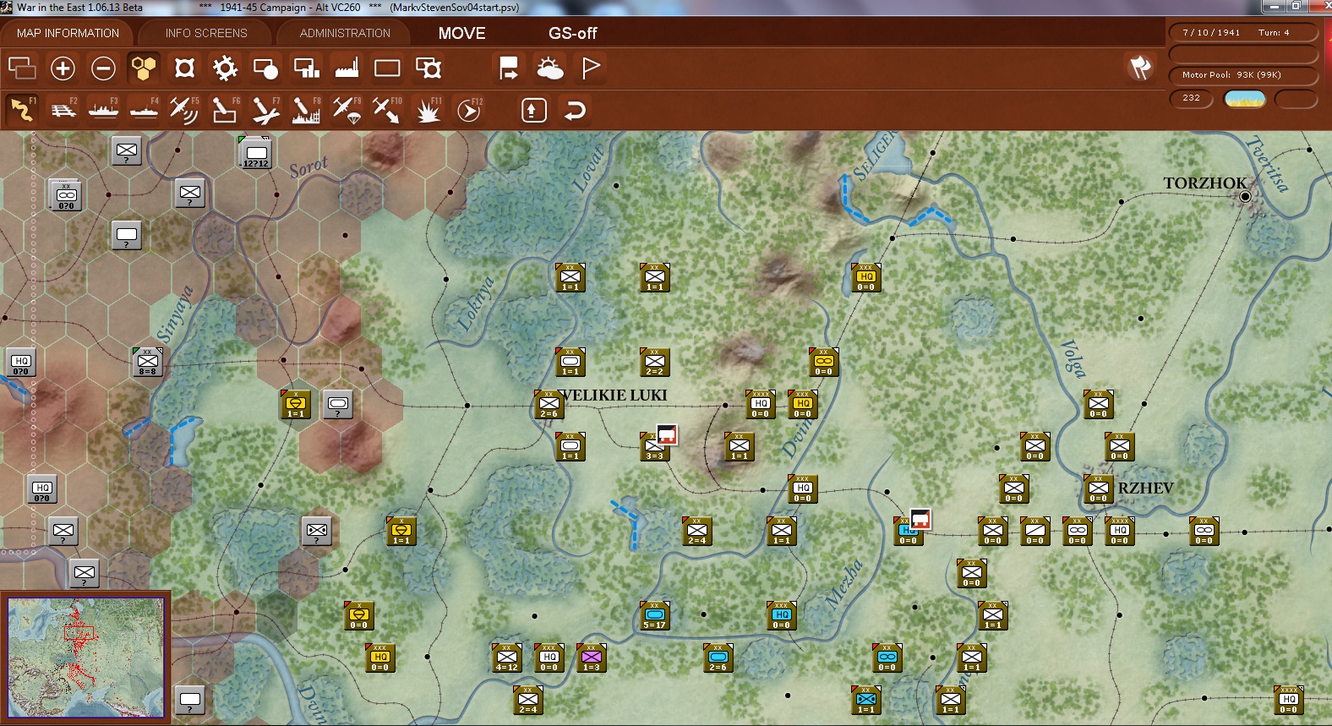Select the F9 air transport mode

point(347,110)
